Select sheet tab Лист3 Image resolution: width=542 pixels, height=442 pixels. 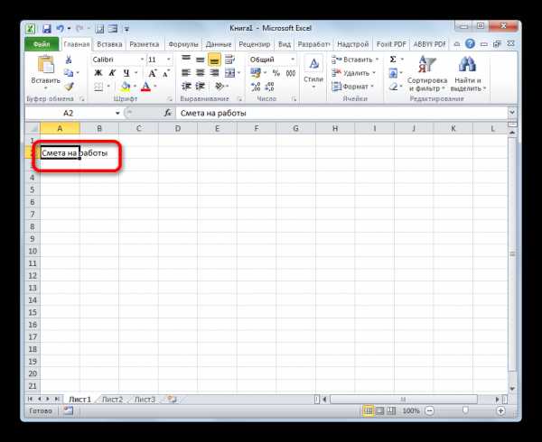[x=145, y=400]
